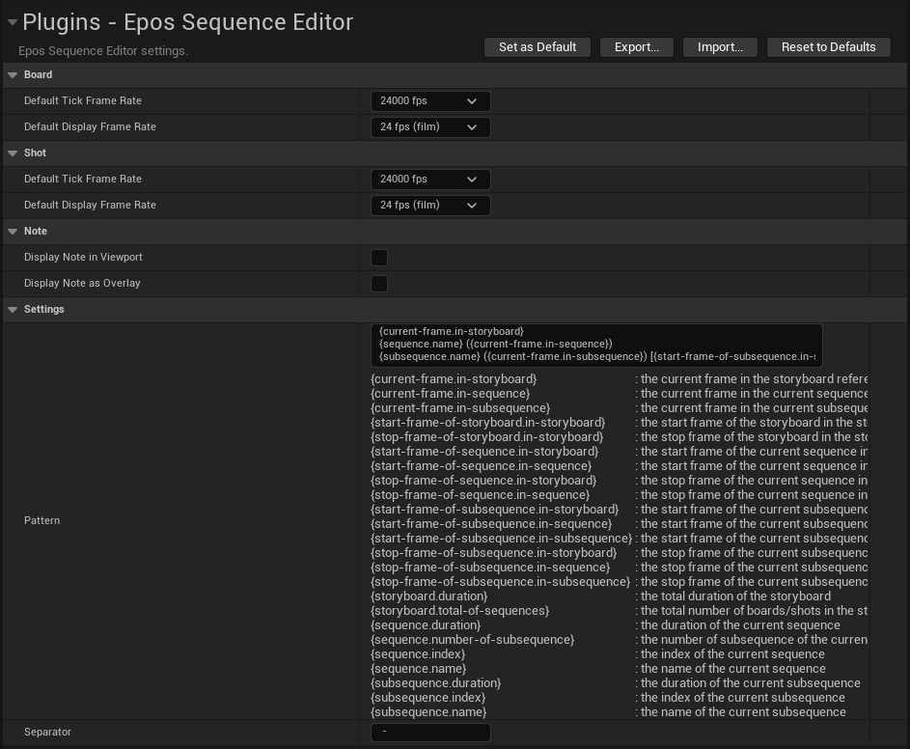Click inside the Pattern text editor box

595,344
